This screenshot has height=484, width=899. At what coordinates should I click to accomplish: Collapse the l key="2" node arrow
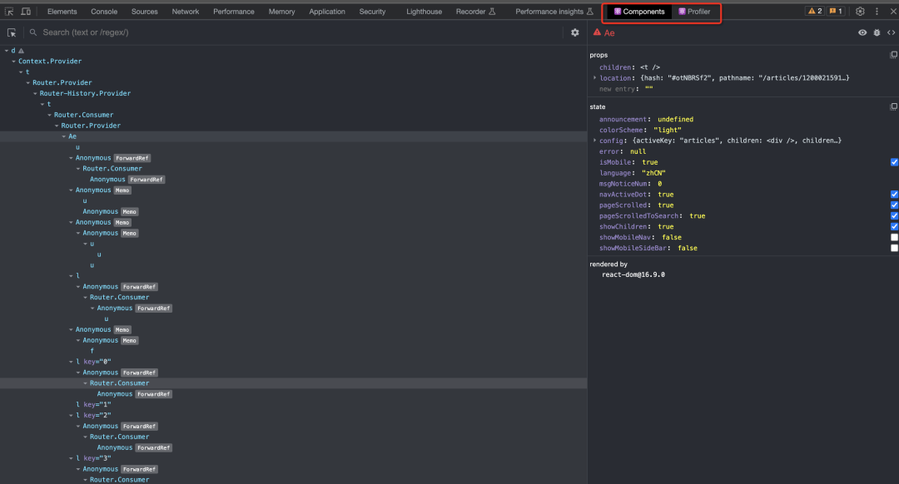click(71, 415)
